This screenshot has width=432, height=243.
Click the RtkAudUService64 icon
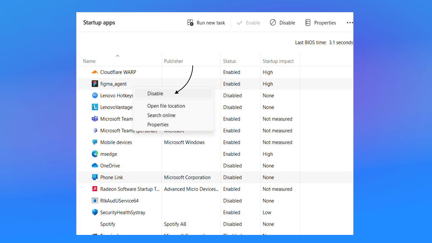(x=95, y=200)
